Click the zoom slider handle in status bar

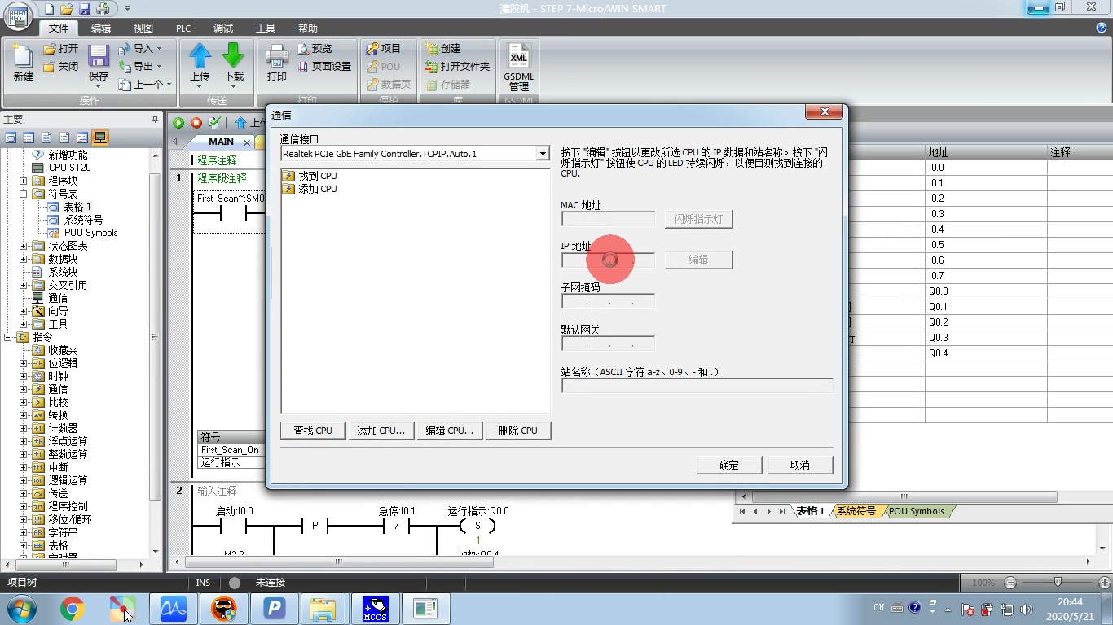1058,583
